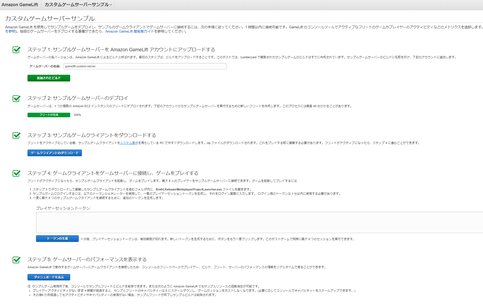Click the Step 4 green checkmark icon
Image resolution: width=483 pixels, height=305 pixels.
coord(17,173)
